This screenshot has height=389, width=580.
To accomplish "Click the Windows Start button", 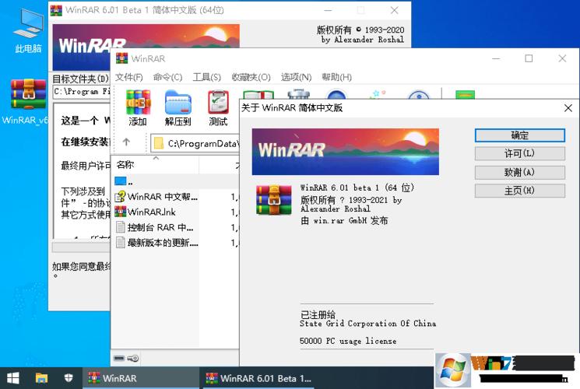I will coord(13,378).
